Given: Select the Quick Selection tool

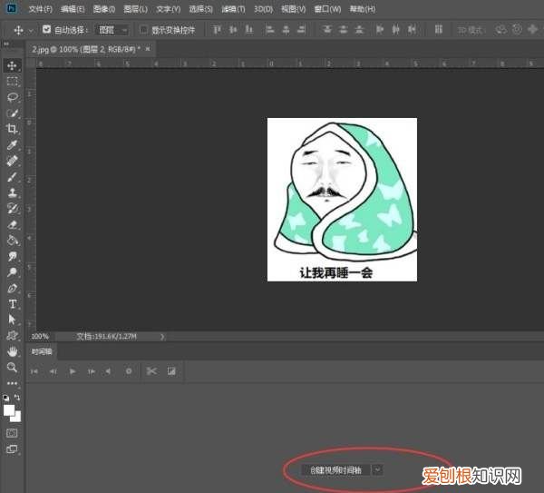Looking at the screenshot, I should [12, 113].
